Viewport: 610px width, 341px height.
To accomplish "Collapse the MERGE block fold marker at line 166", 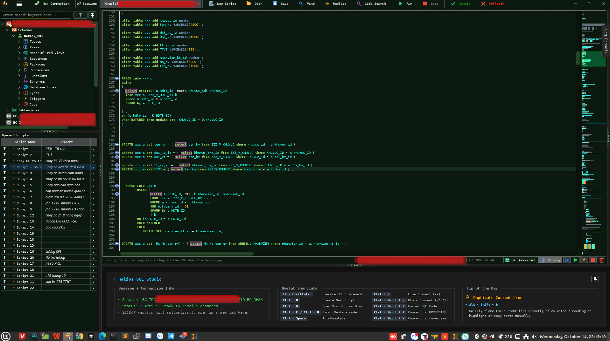I will [x=117, y=78].
